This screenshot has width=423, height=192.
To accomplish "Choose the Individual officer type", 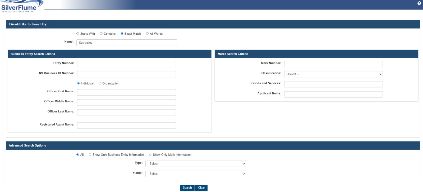I will click(78, 83).
